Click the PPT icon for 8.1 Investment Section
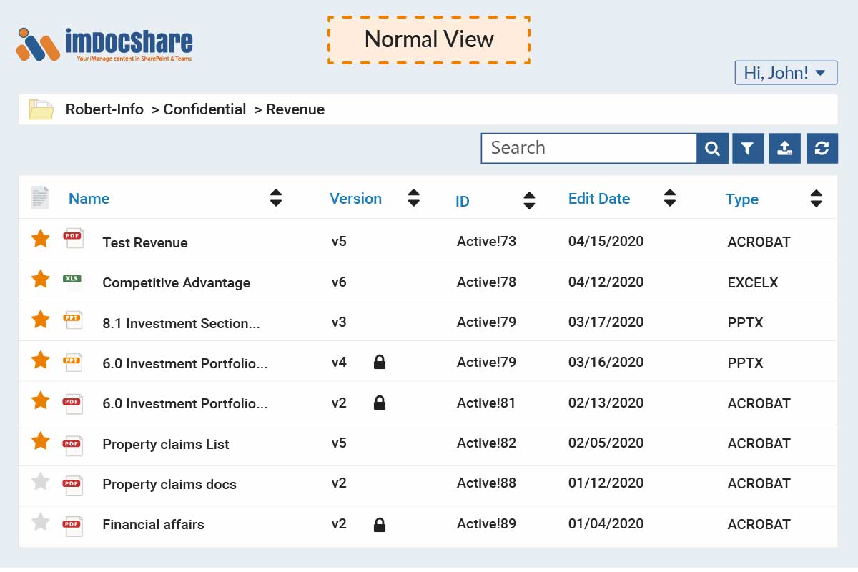858x572 pixels. pyautogui.click(x=74, y=319)
